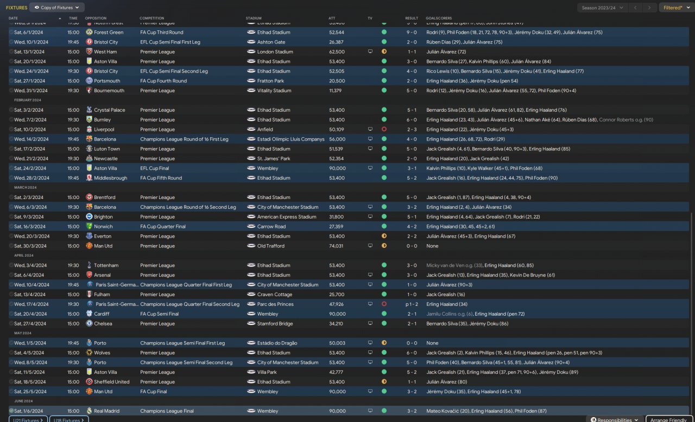695x422 pixels.
Task: Click the Luton Town club badge
Action: [x=89, y=149]
